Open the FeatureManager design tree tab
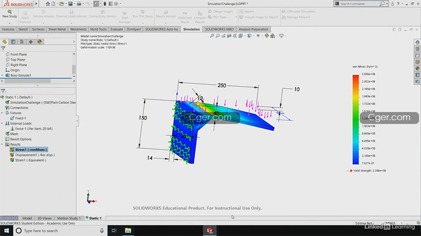The width and height of the screenshot is (421, 236). [x=5, y=42]
